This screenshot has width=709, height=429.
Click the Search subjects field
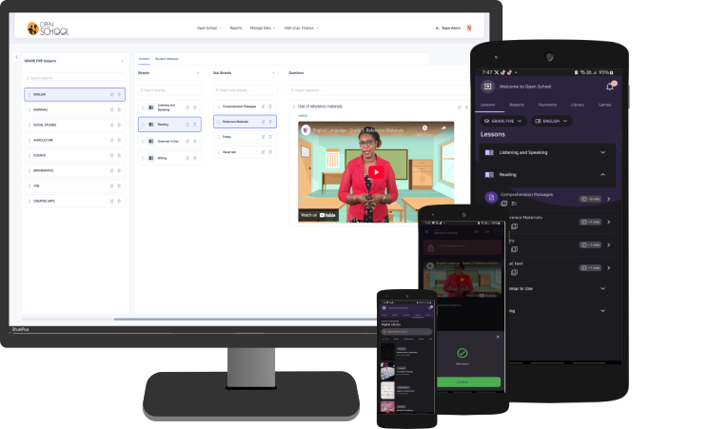point(74,78)
